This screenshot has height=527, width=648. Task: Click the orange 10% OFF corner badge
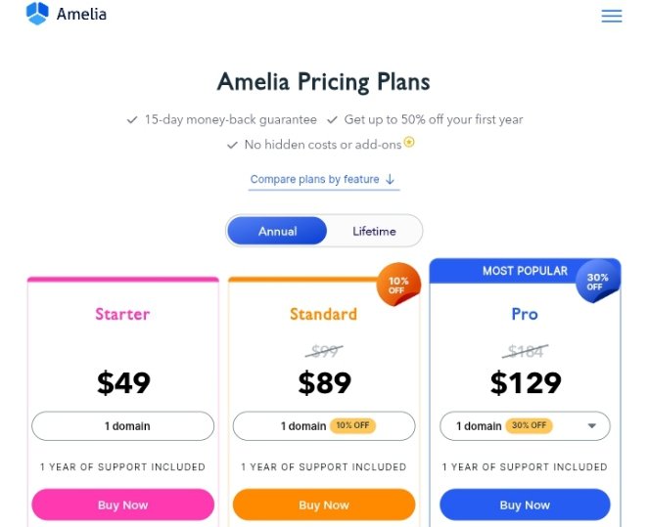click(x=398, y=285)
